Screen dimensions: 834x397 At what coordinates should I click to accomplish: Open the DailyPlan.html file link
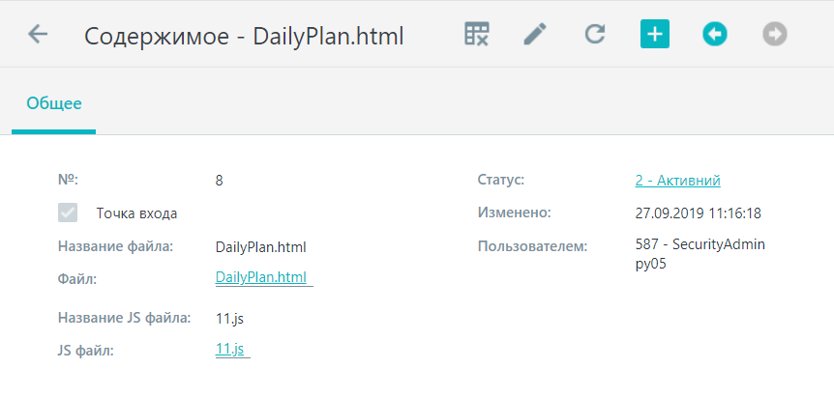tap(261, 277)
